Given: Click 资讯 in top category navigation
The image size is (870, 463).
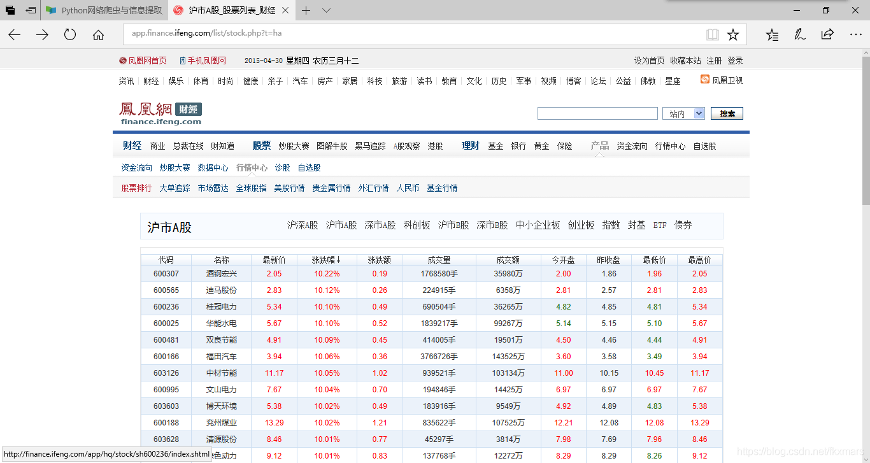Looking at the screenshot, I should point(126,81).
